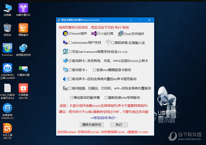Click the 驱动显卡 monitor icon
Screen dimensions: 206x145
coord(66,70)
